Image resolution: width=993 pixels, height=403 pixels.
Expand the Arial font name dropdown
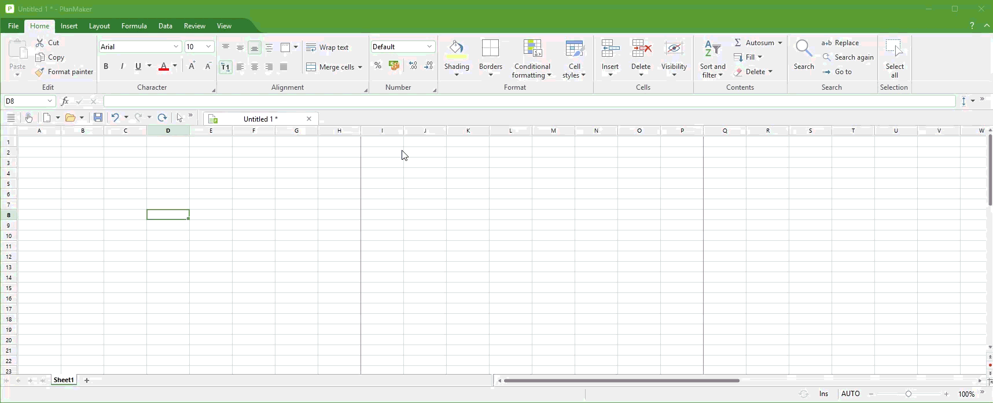[x=176, y=47]
